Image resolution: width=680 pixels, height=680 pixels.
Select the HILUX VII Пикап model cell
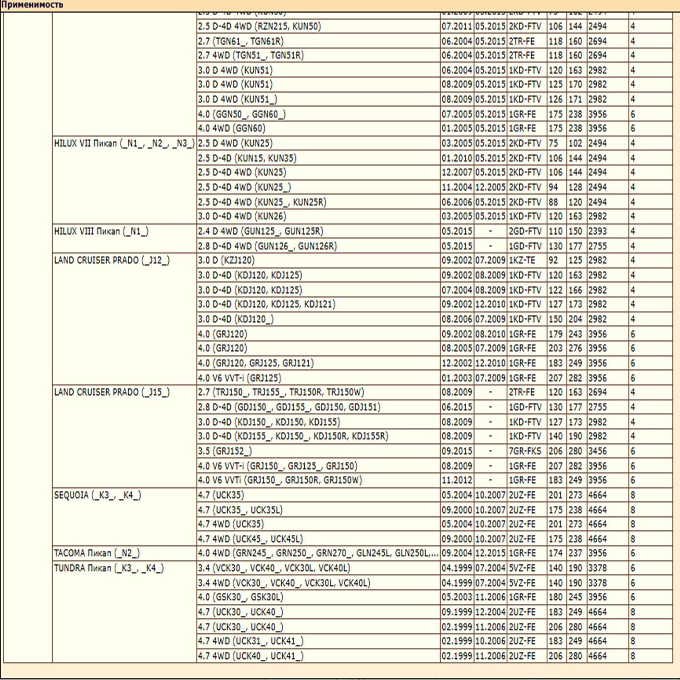(124, 144)
